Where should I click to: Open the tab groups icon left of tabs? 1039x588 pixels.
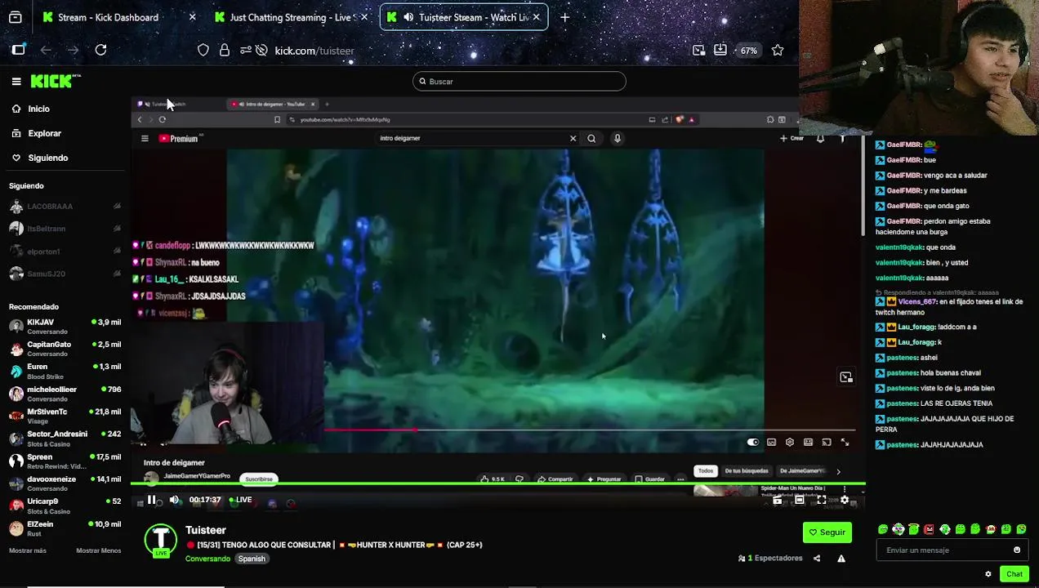click(15, 17)
